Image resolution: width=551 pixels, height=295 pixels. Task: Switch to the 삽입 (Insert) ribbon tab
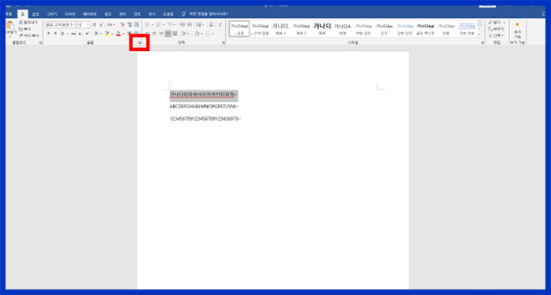coord(35,14)
